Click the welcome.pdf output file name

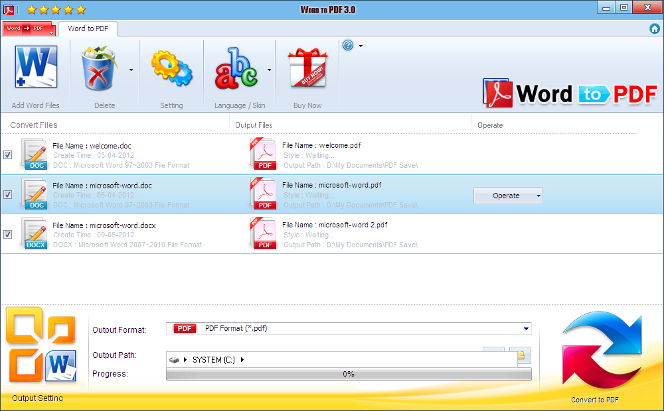pos(321,145)
